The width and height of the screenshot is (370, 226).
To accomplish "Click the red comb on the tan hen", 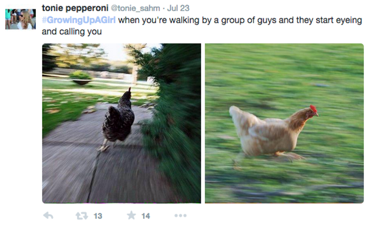I will coord(313,109).
